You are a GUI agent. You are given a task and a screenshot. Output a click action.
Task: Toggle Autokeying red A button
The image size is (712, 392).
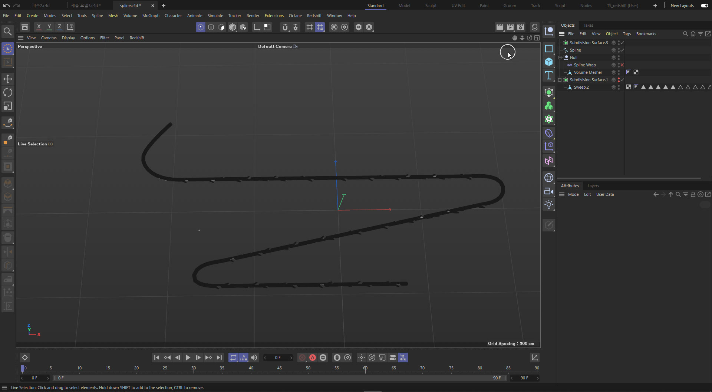coord(313,358)
